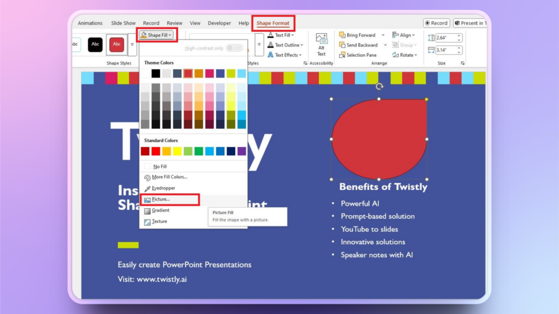Open the Selection Pane
The height and width of the screenshot is (314, 559).
pyautogui.click(x=361, y=55)
